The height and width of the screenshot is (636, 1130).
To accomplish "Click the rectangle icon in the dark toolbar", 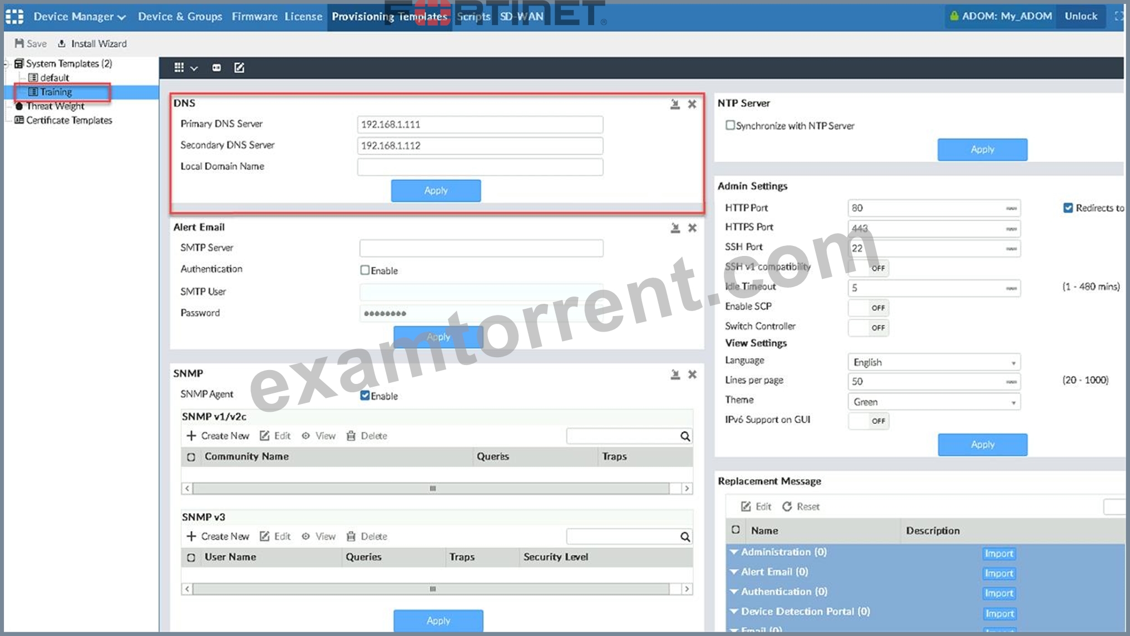I will pyautogui.click(x=216, y=68).
